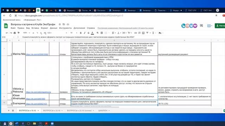Open the Вставка menu

point(35,28)
